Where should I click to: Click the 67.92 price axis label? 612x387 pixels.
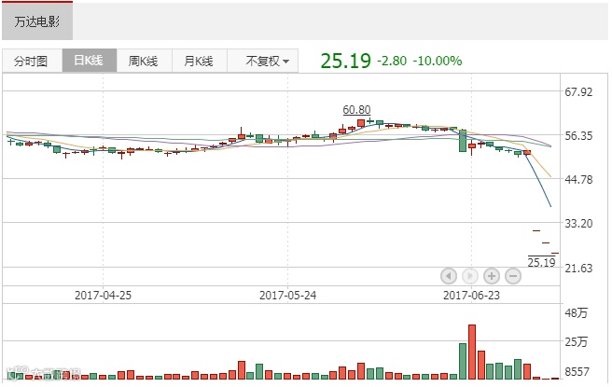(578, 92)
